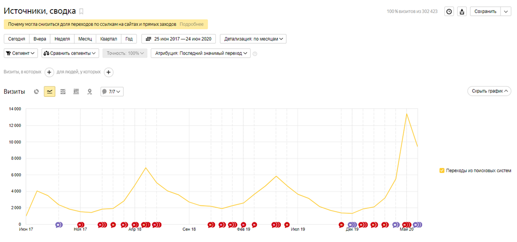This screenshot has width=517, height=242.
Task: Select line chart view icon
Action: tap(50, 91)
